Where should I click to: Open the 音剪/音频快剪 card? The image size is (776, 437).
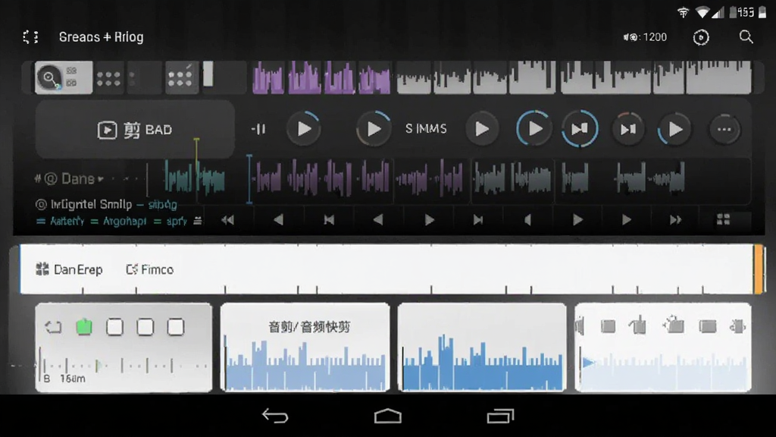(x=305, y=347)
